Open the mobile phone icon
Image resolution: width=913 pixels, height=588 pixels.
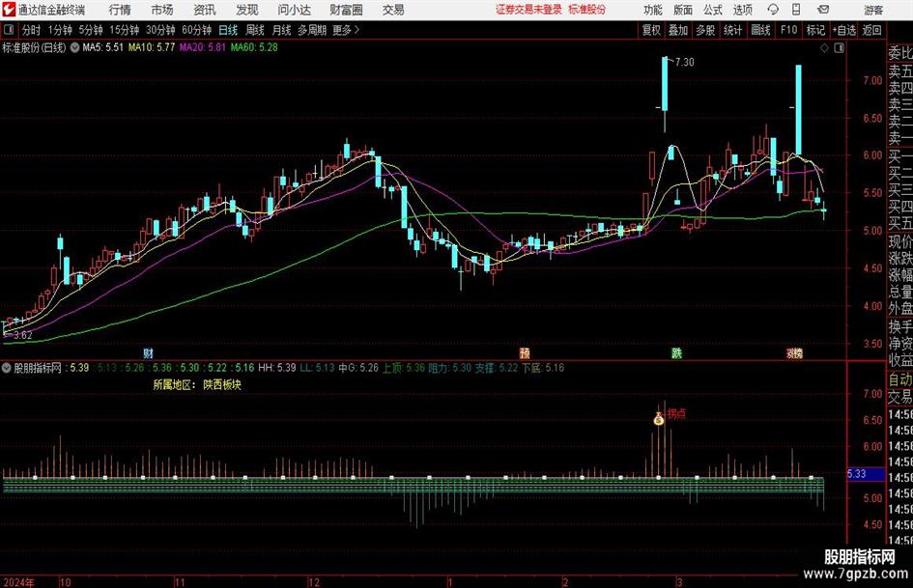[x=796, y=10]
